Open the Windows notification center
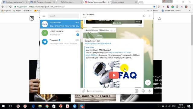The image size is (193, 109). (189, 106)
